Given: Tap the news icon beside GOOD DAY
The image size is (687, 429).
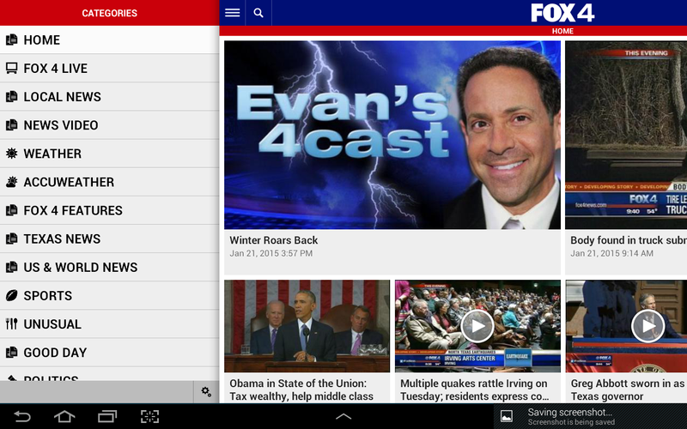Looking at the screenshot, I should click(12, 353).
